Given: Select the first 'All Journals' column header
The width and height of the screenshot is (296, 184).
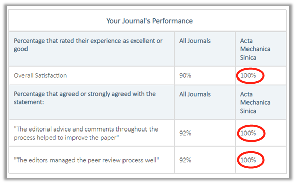Looking at the screenshot, I should [x=195, y=41].
